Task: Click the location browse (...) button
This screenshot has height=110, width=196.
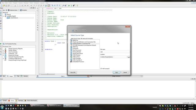Action: [x=129, y=57]
